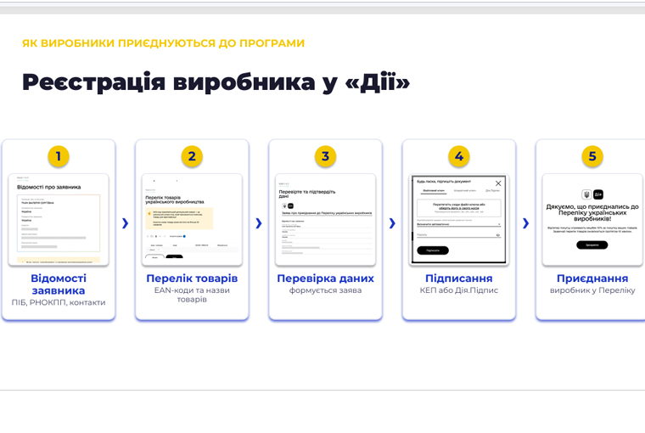Click the blue toggle in step 2 toolbar
This screenshot has width=645, height=433.
(184, 236)
